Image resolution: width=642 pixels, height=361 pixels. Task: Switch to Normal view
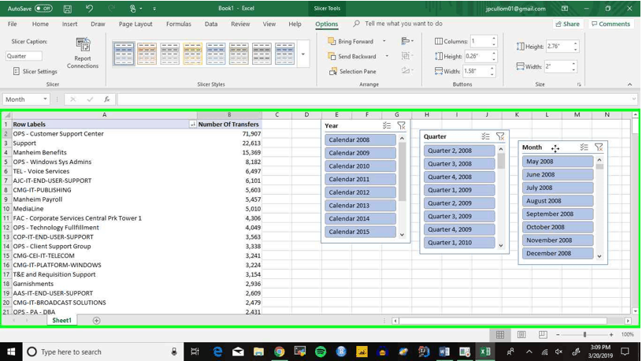(x=500, y=335)
